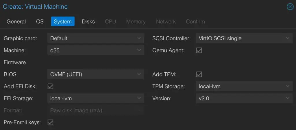
Task: Click the v2.0 Version field
Action: 204,98
